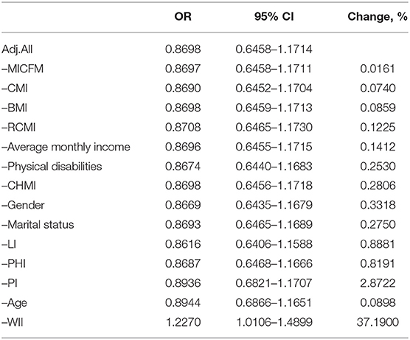Viewport: 410px width, 340px height.
Task: Click change value 2.8722
Action: (x=378, y=283)
